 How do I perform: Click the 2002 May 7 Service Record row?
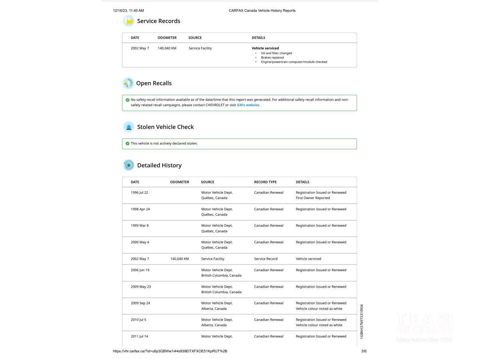click(239, 259)
